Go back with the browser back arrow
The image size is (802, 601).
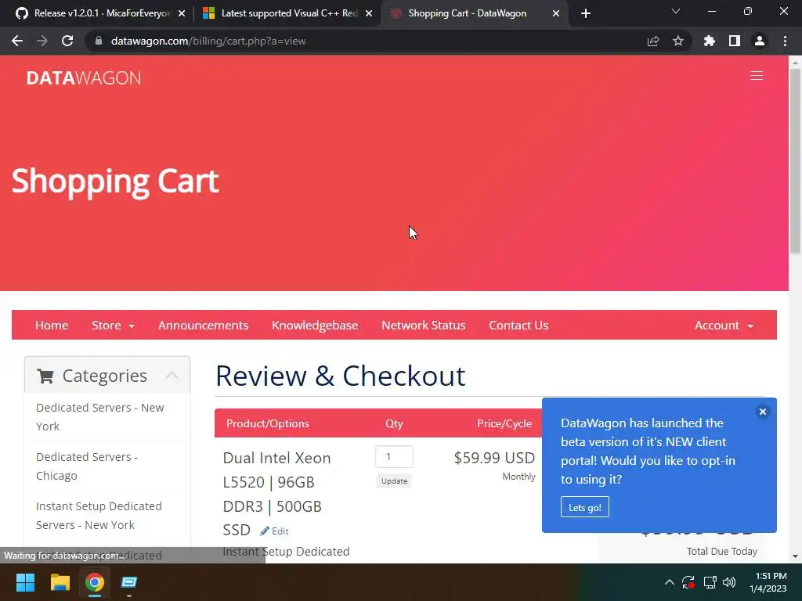pos(17,41)
